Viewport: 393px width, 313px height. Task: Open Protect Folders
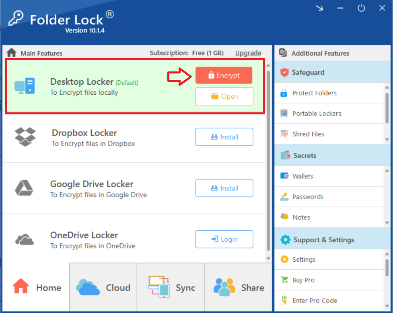(x=329, y=93)
